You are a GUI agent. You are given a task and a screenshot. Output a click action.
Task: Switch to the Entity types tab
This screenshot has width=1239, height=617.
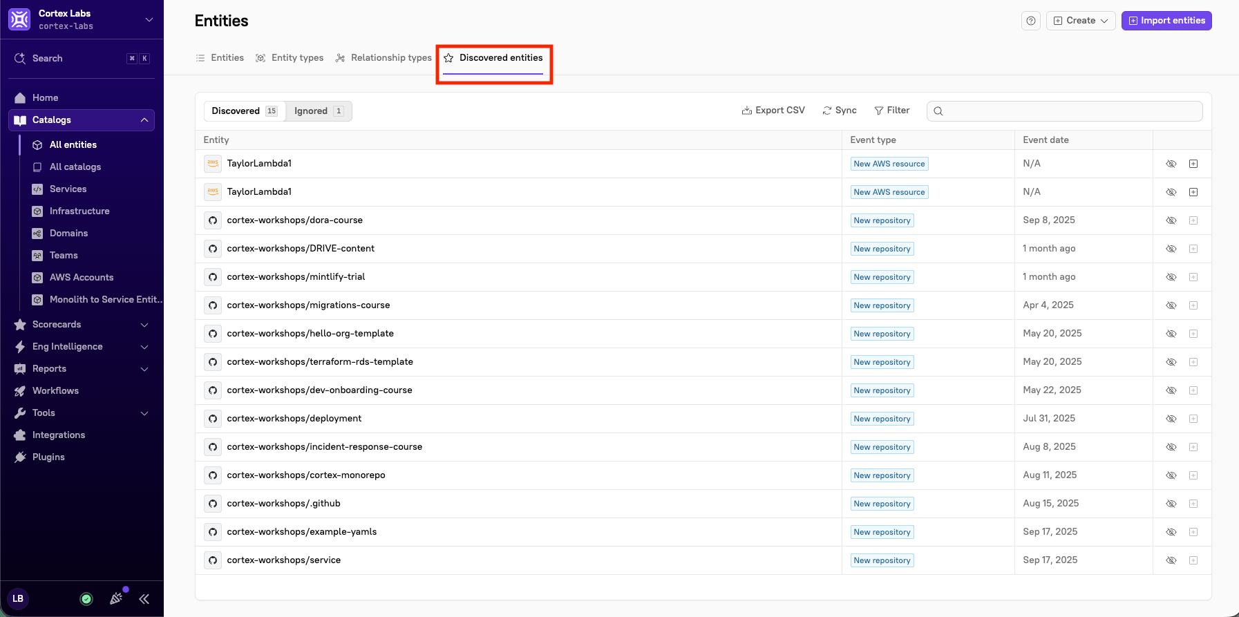pos(290,58)
